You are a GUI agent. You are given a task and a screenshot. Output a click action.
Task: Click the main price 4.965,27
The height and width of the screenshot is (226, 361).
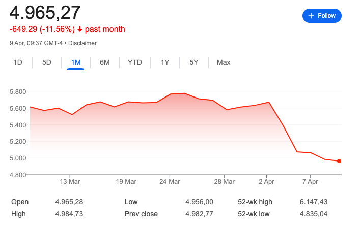pyautogui.click(x=45, y=12)
